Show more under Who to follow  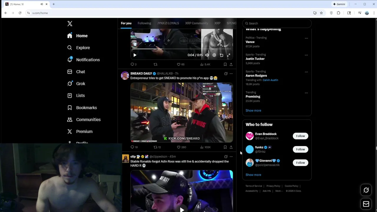[x=253, y=175]
